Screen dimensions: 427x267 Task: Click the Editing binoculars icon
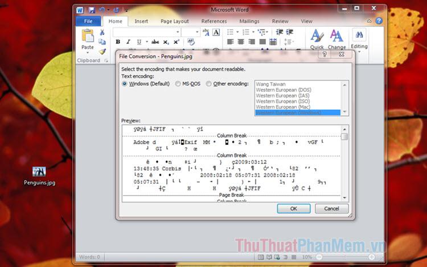[359, 36]
